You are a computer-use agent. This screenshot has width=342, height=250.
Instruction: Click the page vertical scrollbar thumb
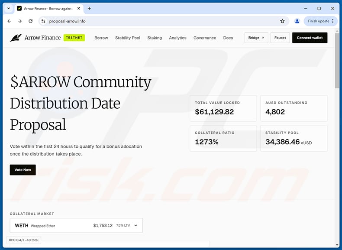click(x=337, y=61)
